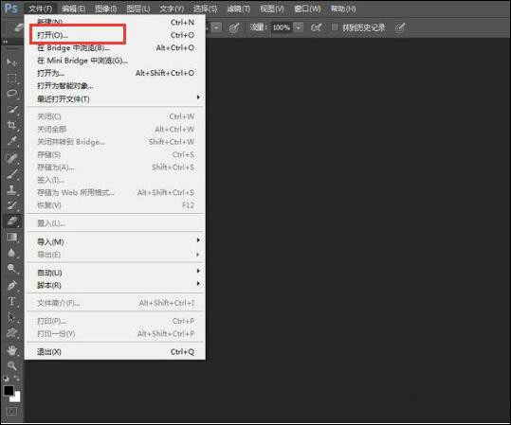Open the flow percentage dropdown arrow
The height and width of the screenshot is (425, 511).
coord(299,27)
